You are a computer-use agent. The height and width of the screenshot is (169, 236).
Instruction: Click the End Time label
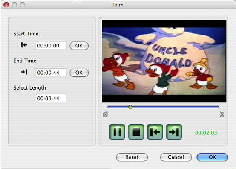point(25,61)
